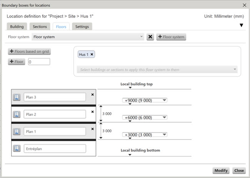This screenshot has width=250, height=178.
Task: Select the Floors tab
Action: pos(61,26)
